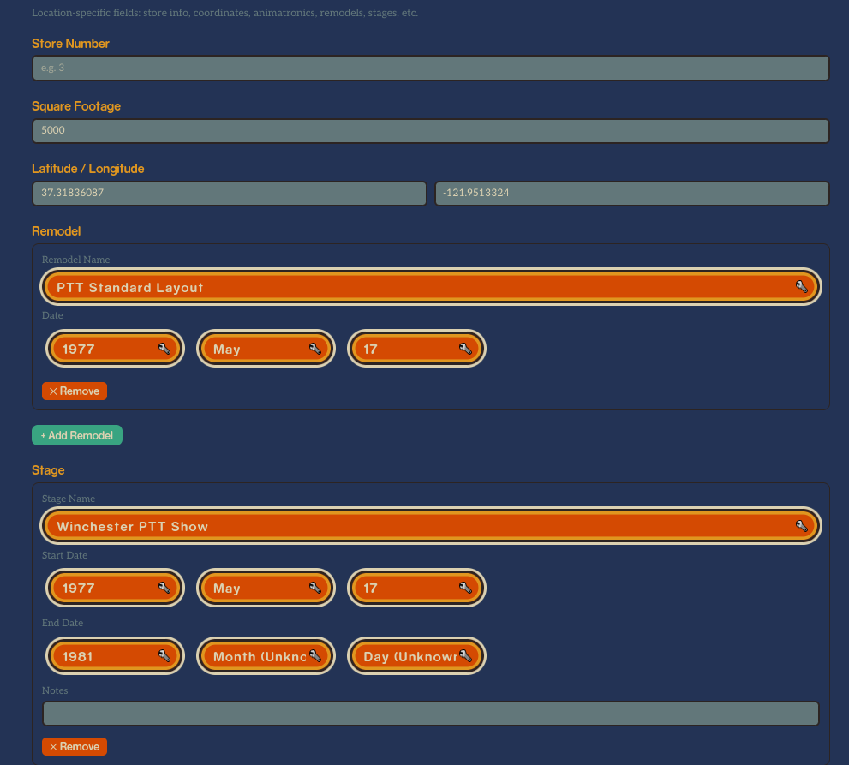Open the PTT Standard Layout remodel dropdown

click(x=420, y=287)
